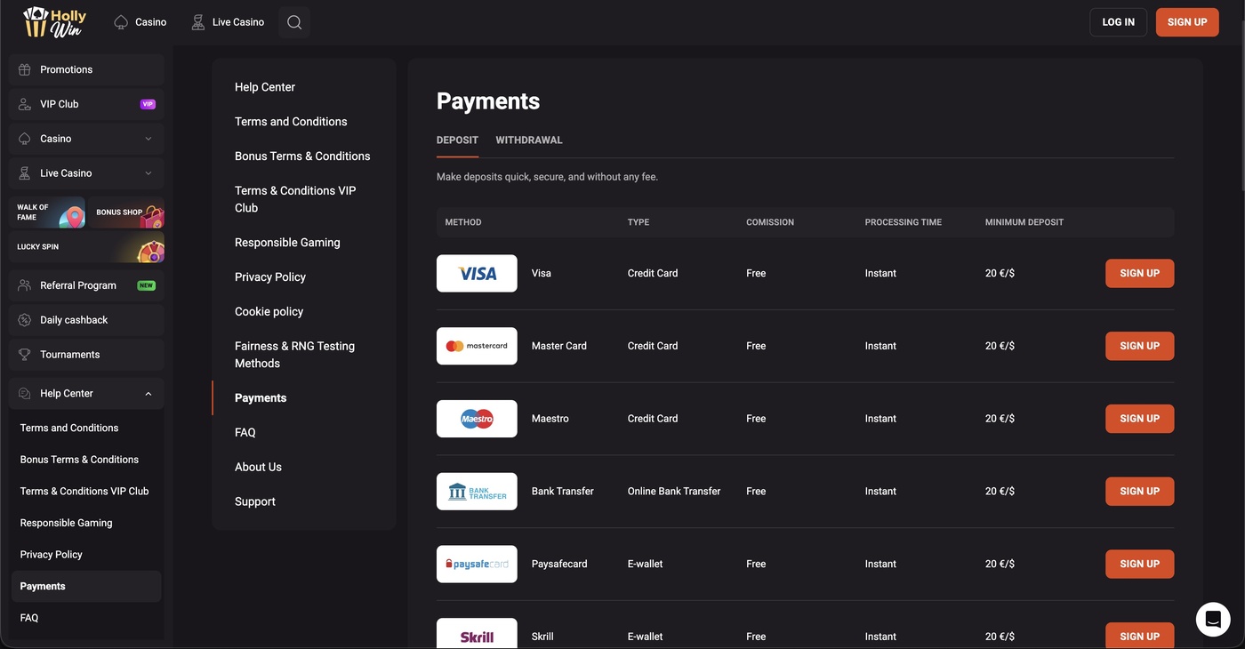Select sidebar Payments link
Viewport: 1245px width, 649px height.
click(x=86, y=587)
